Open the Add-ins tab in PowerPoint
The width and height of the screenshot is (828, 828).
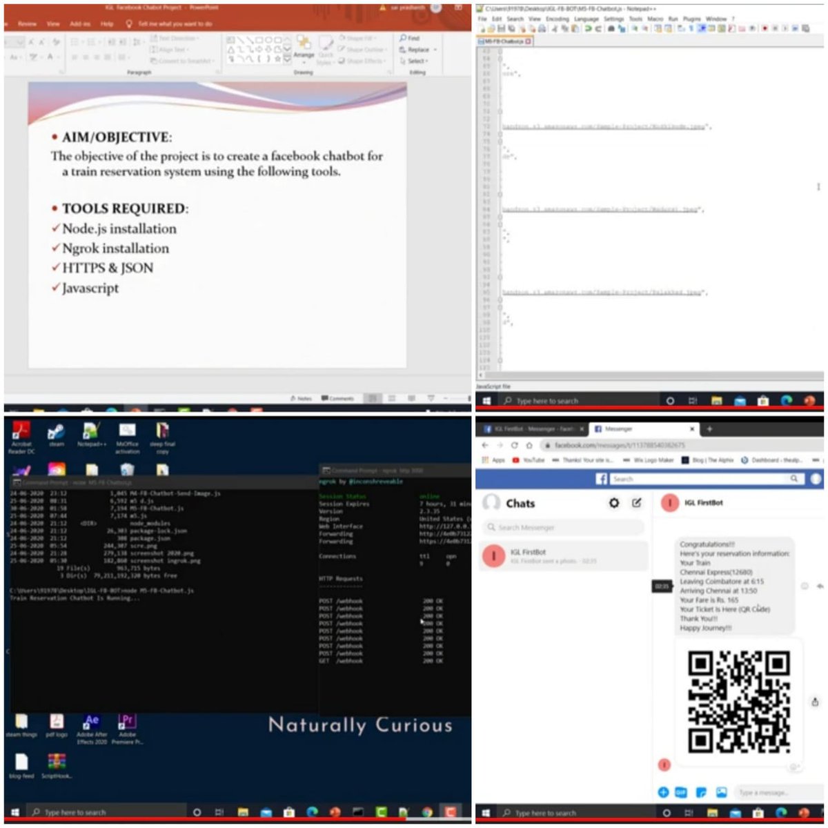coord(80,24)
